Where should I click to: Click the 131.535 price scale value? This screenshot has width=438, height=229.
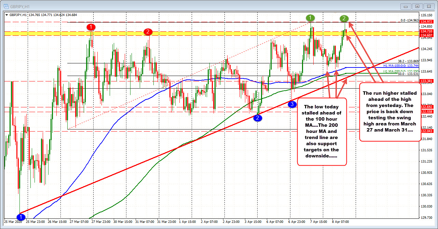pyautogui.click(x=426, y=150)
